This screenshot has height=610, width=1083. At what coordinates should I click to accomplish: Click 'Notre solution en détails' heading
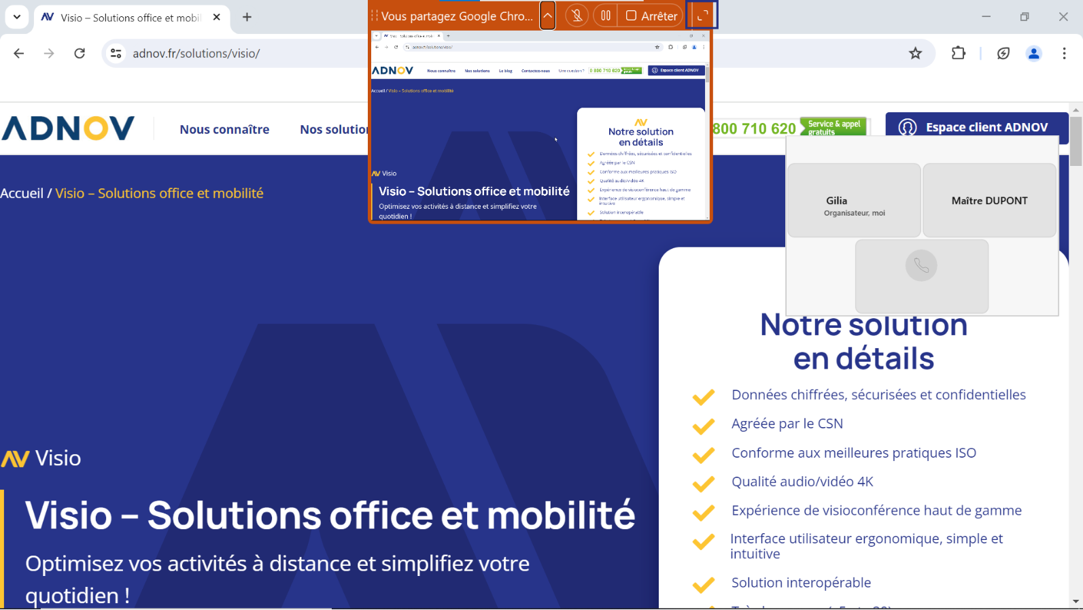point(863,341)
